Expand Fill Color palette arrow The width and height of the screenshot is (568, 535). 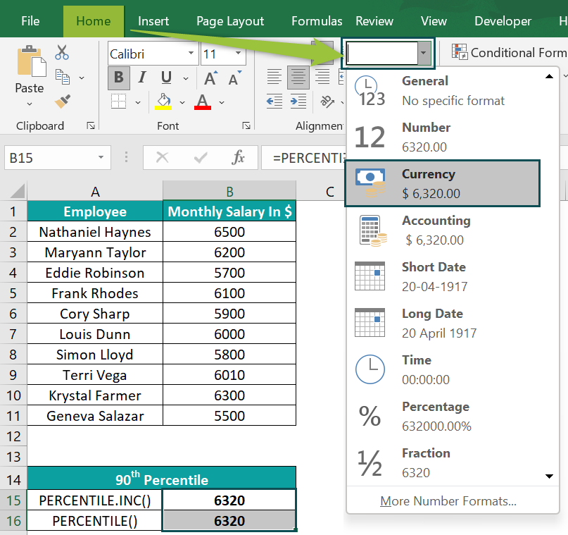(x=182, y=103)
